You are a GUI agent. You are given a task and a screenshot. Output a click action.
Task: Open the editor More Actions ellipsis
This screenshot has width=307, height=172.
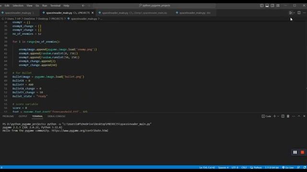pos(304,13)
